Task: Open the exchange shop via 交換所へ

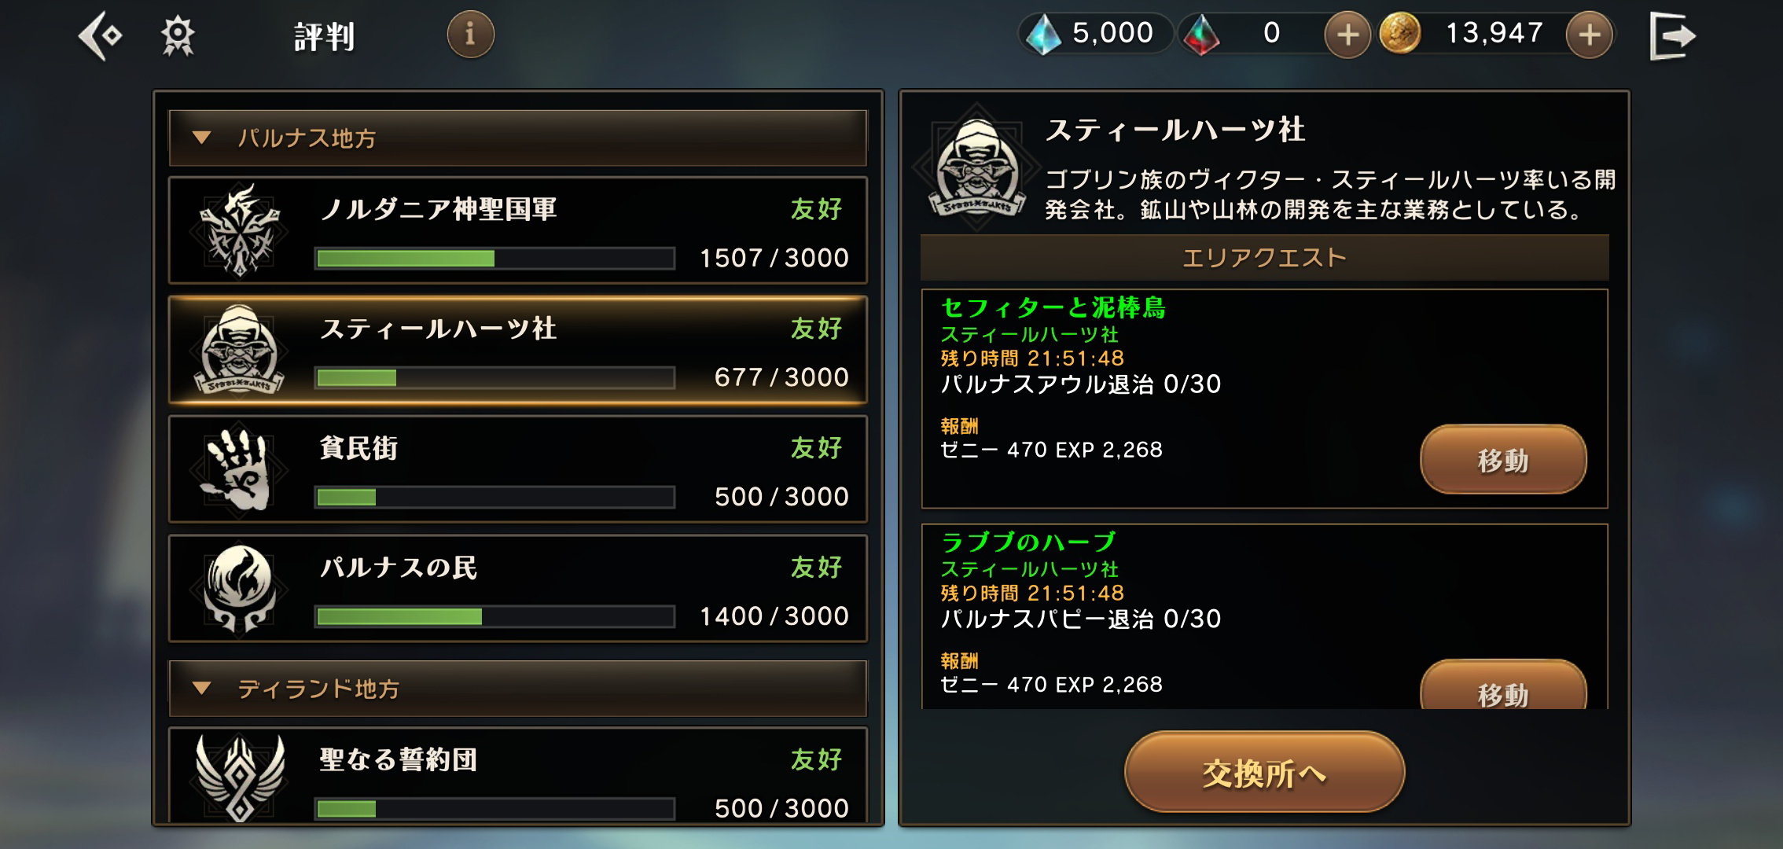Action: coord(1264,772)
